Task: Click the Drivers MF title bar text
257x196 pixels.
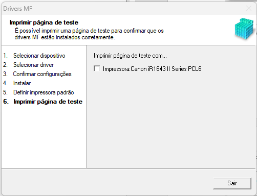Action: 17,9
